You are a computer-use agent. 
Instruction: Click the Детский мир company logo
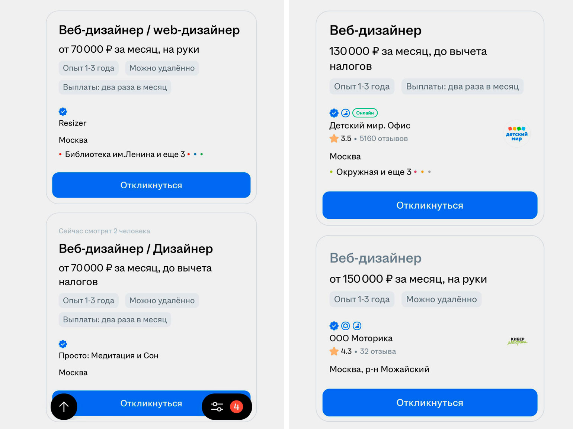(x=516, y=134)
